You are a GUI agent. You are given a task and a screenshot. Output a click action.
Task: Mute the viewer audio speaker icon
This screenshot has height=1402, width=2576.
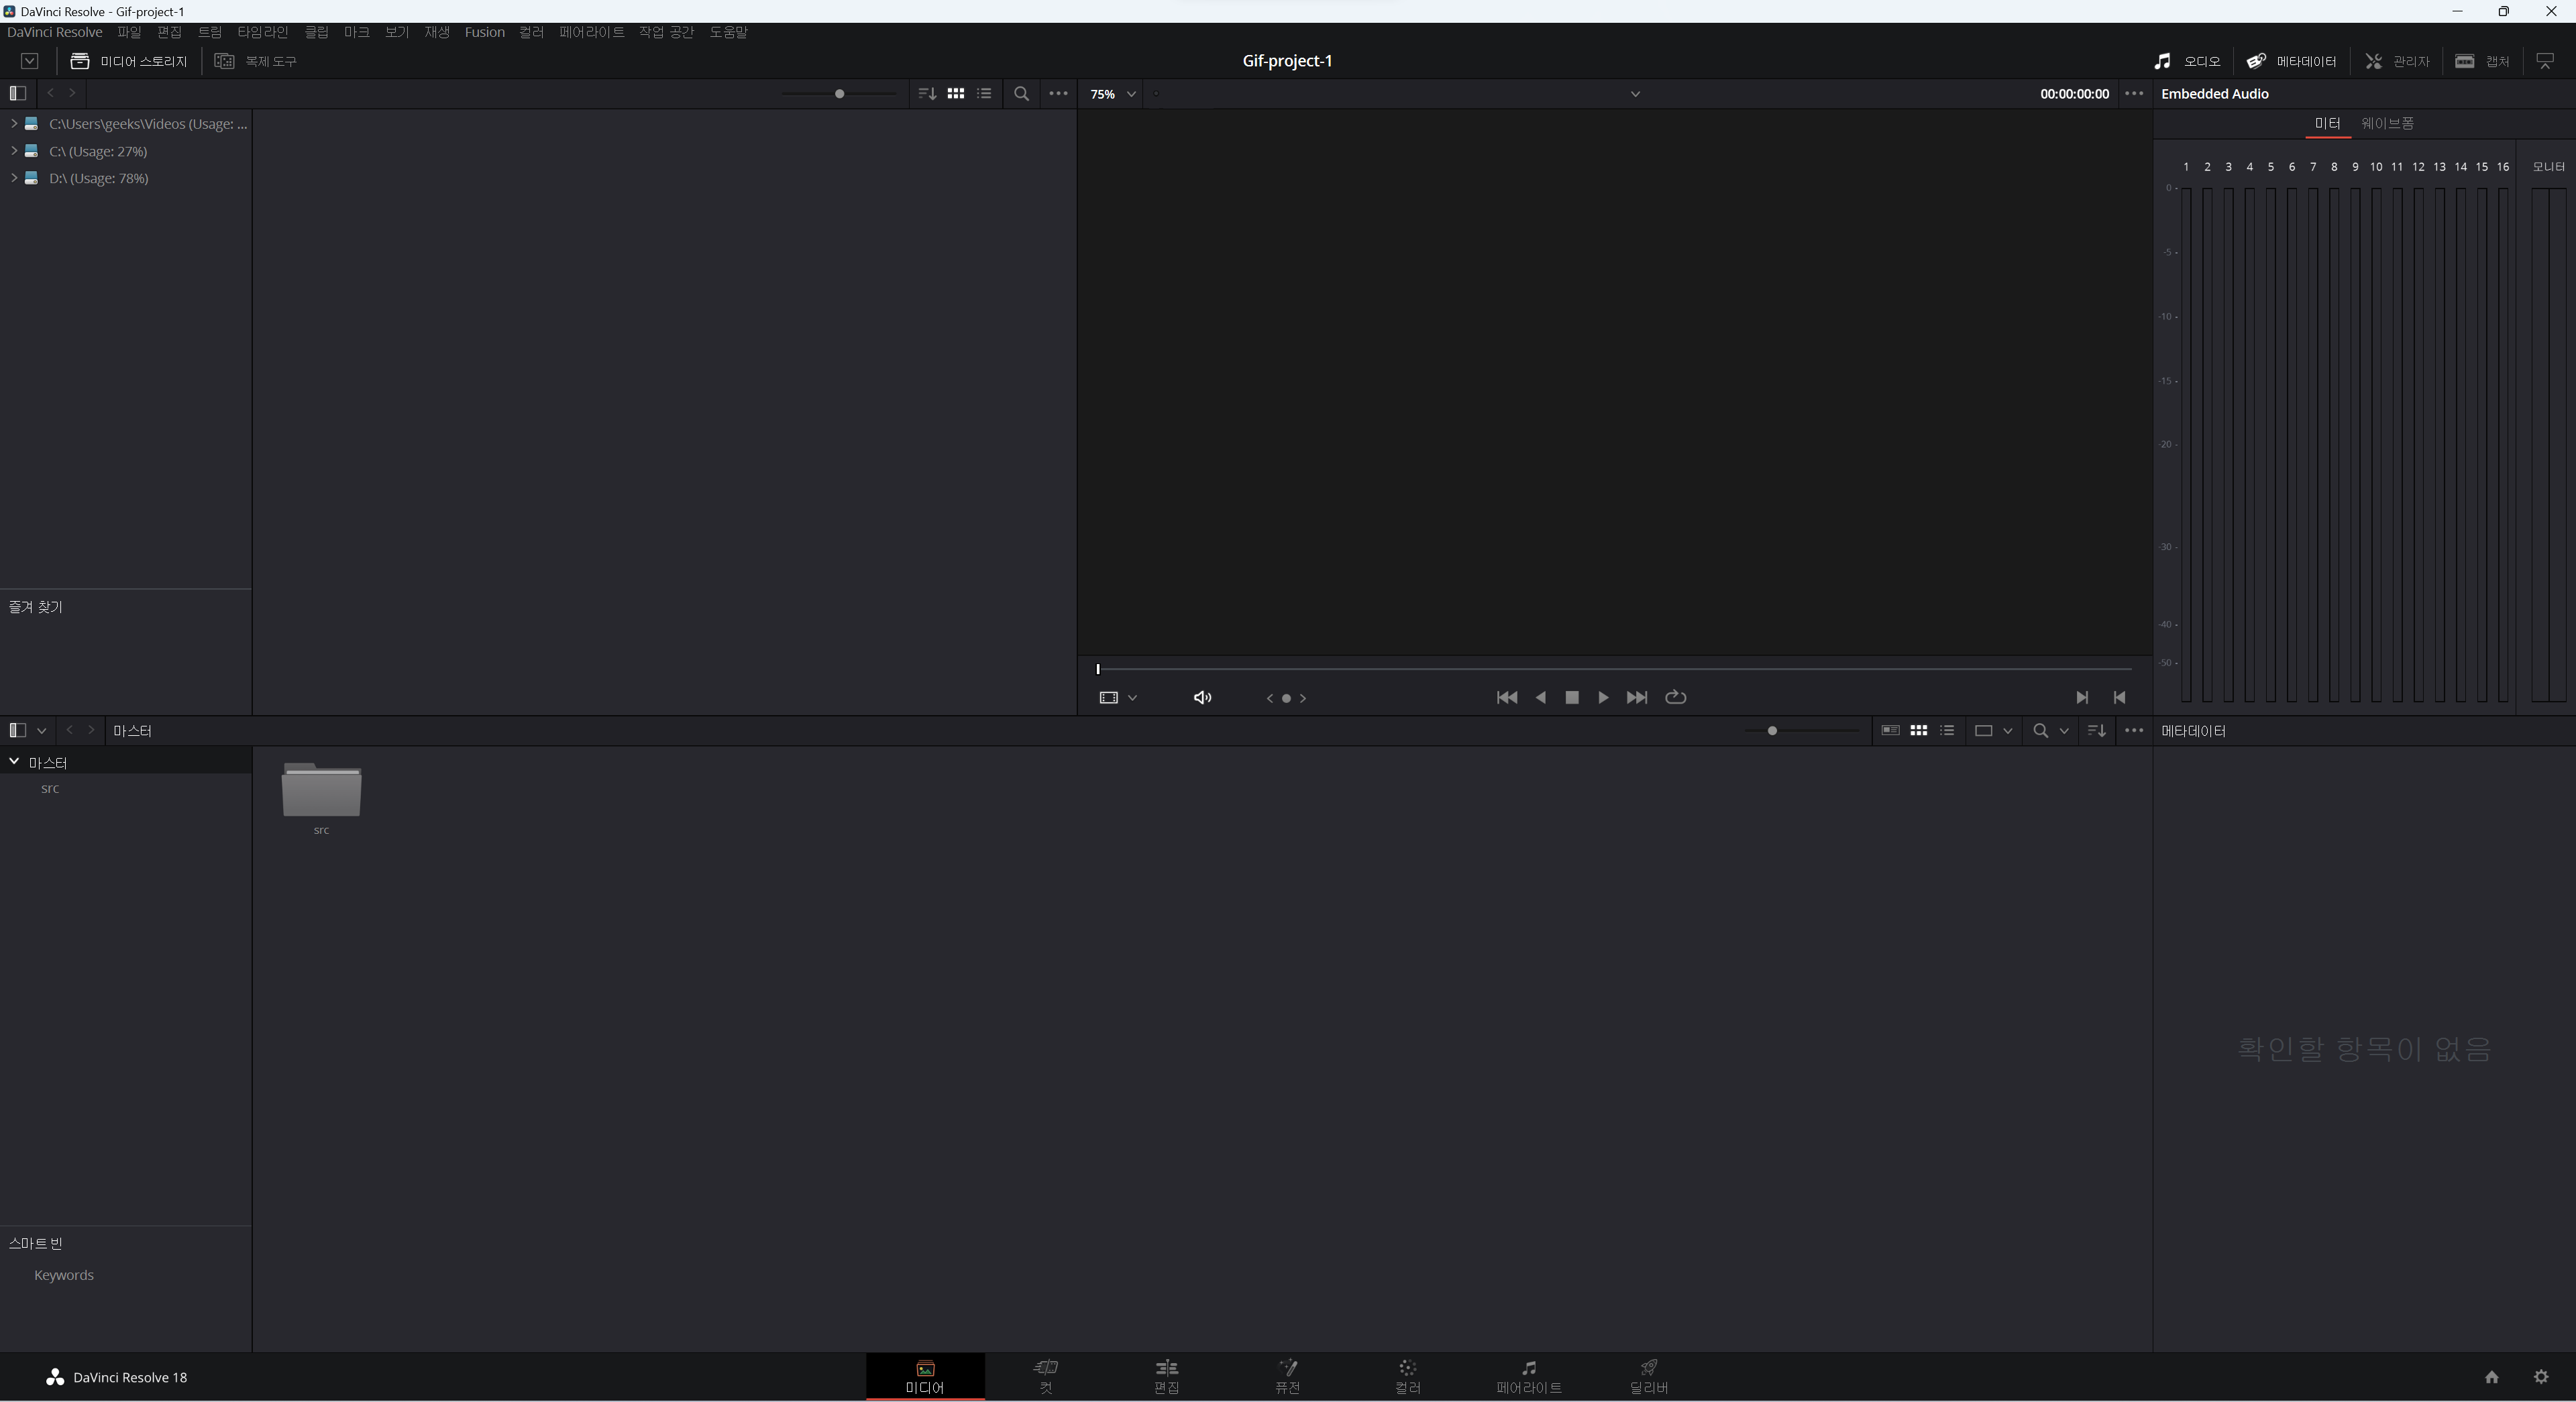[1202, 697]
